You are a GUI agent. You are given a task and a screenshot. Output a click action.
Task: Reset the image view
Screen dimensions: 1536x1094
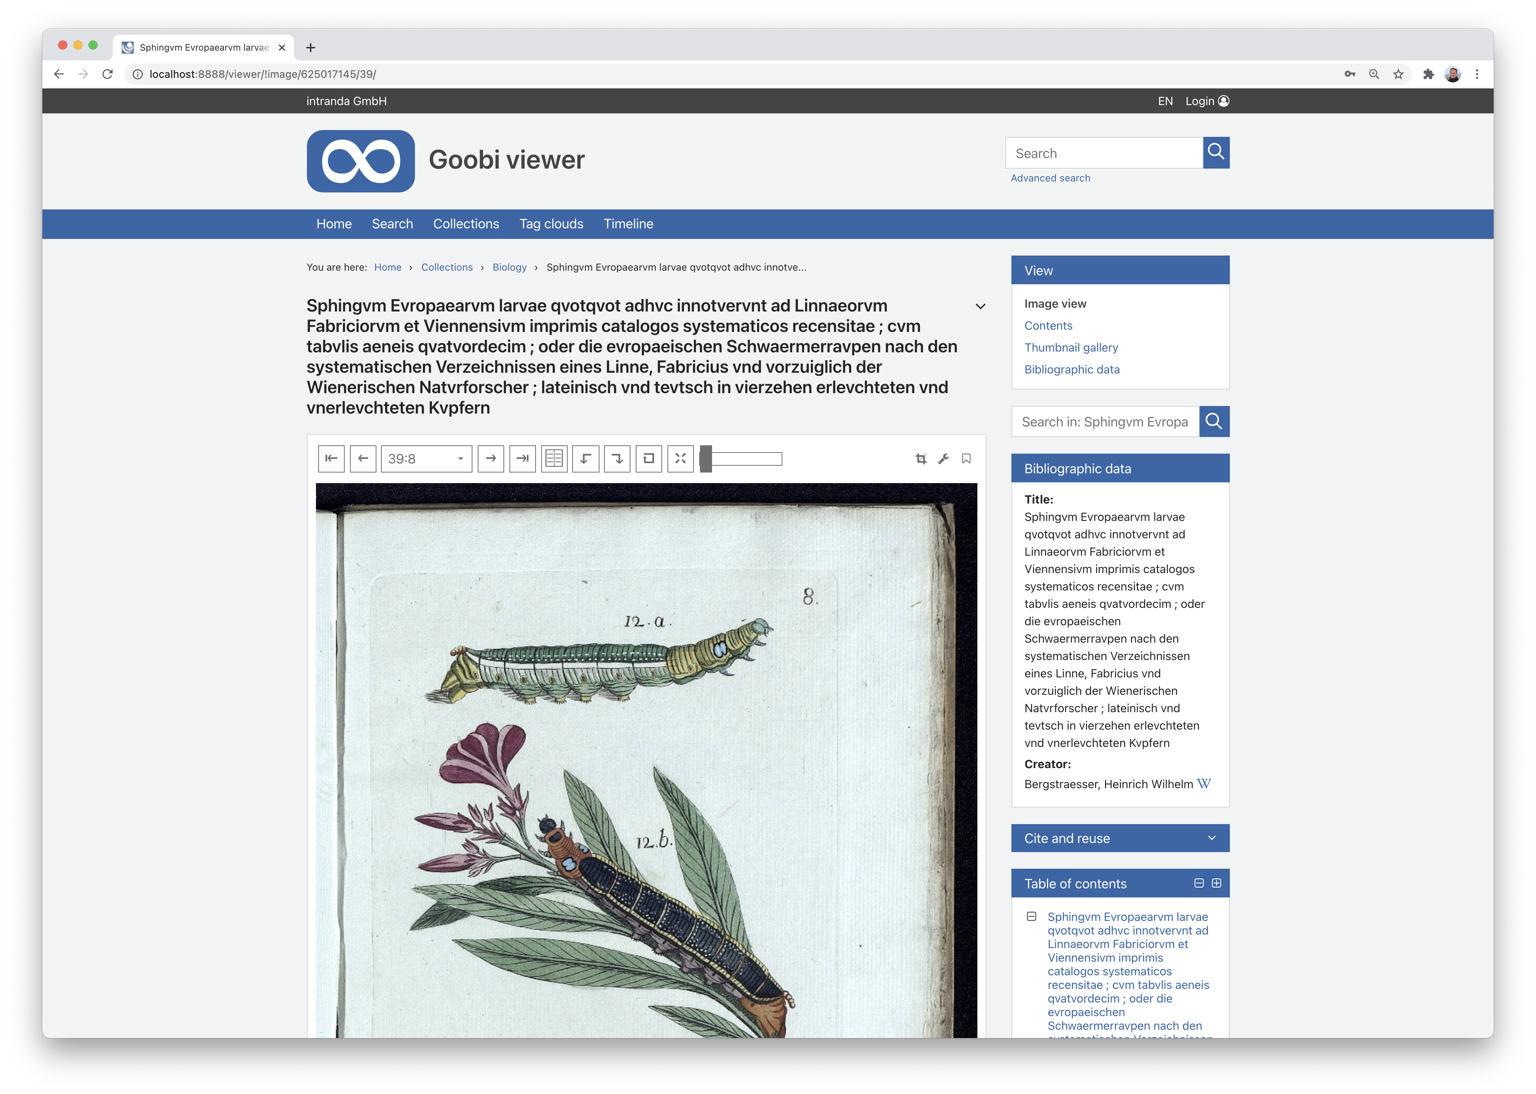[x=649, y=459]
